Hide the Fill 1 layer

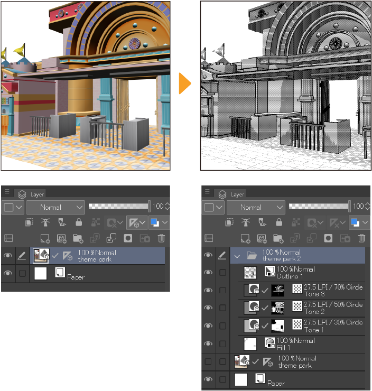(208, 343)
